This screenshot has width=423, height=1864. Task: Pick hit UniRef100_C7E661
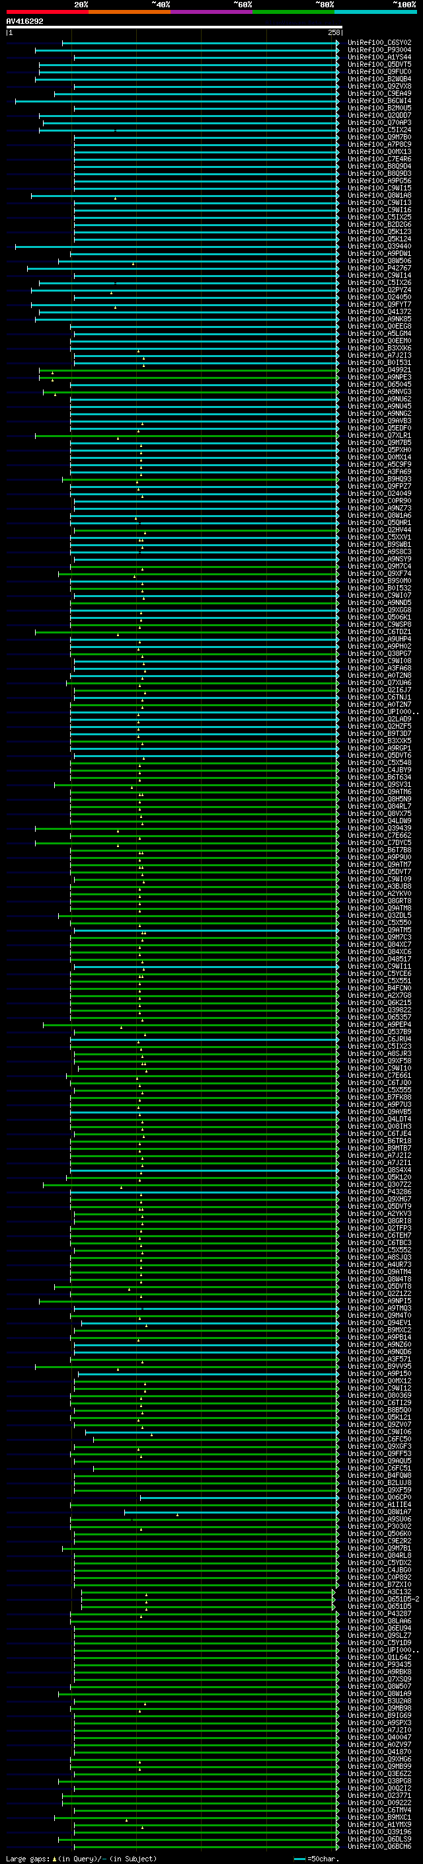point(379,1075)
